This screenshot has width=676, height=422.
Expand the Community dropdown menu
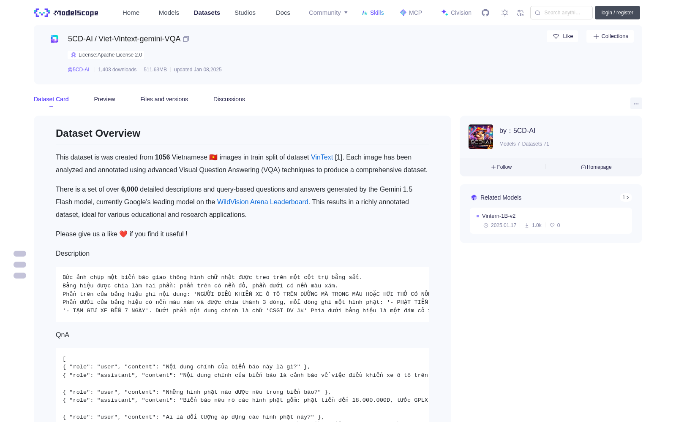coord(328,13)
